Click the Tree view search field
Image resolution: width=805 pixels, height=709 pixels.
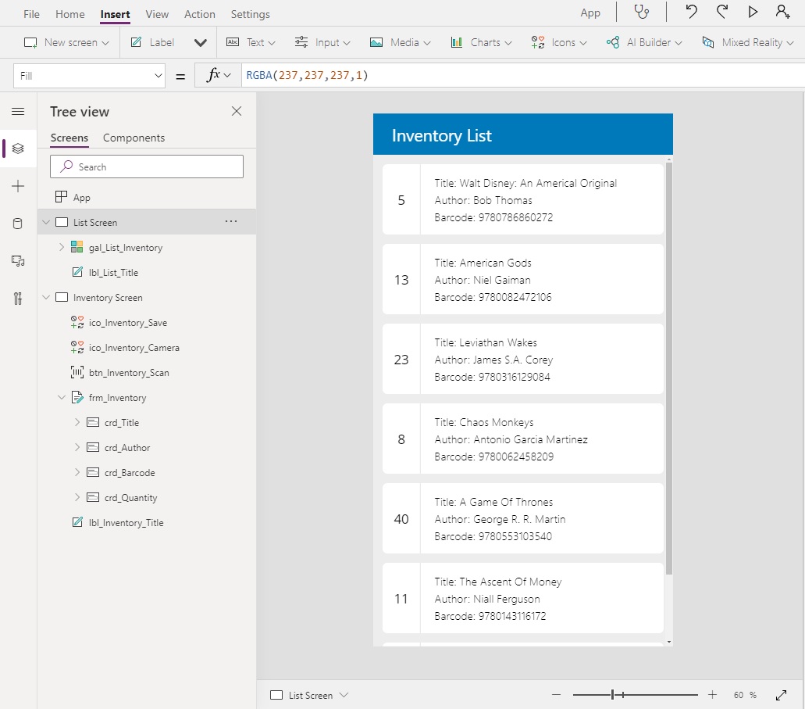[x=147, y=167]
